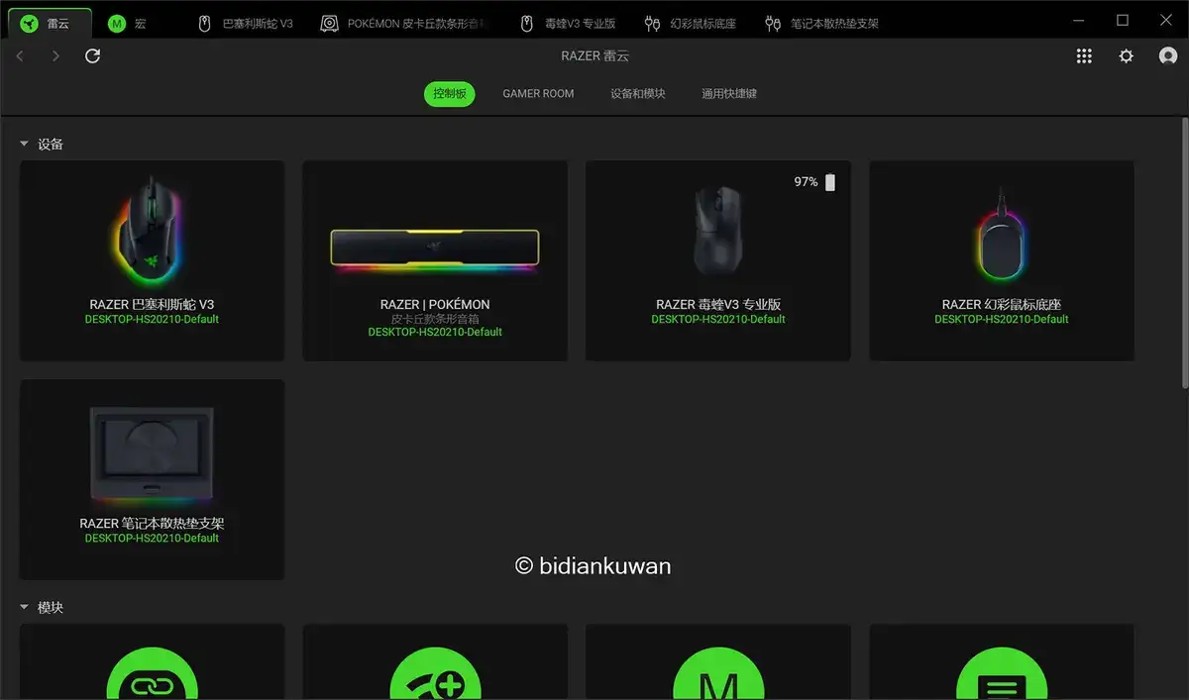This screenshot has width=1189, height=700.
Task: Click the profile text under 巴塞利斯蛇 V3
Action: 152,320
